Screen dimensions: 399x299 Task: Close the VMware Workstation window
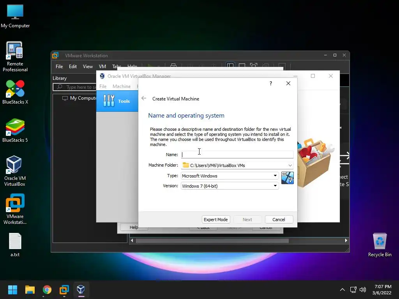[x=344, y=55]
